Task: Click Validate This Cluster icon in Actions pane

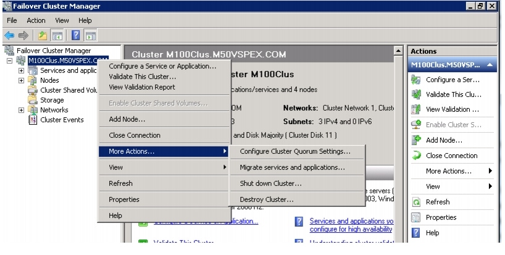Action: [416, 94]
